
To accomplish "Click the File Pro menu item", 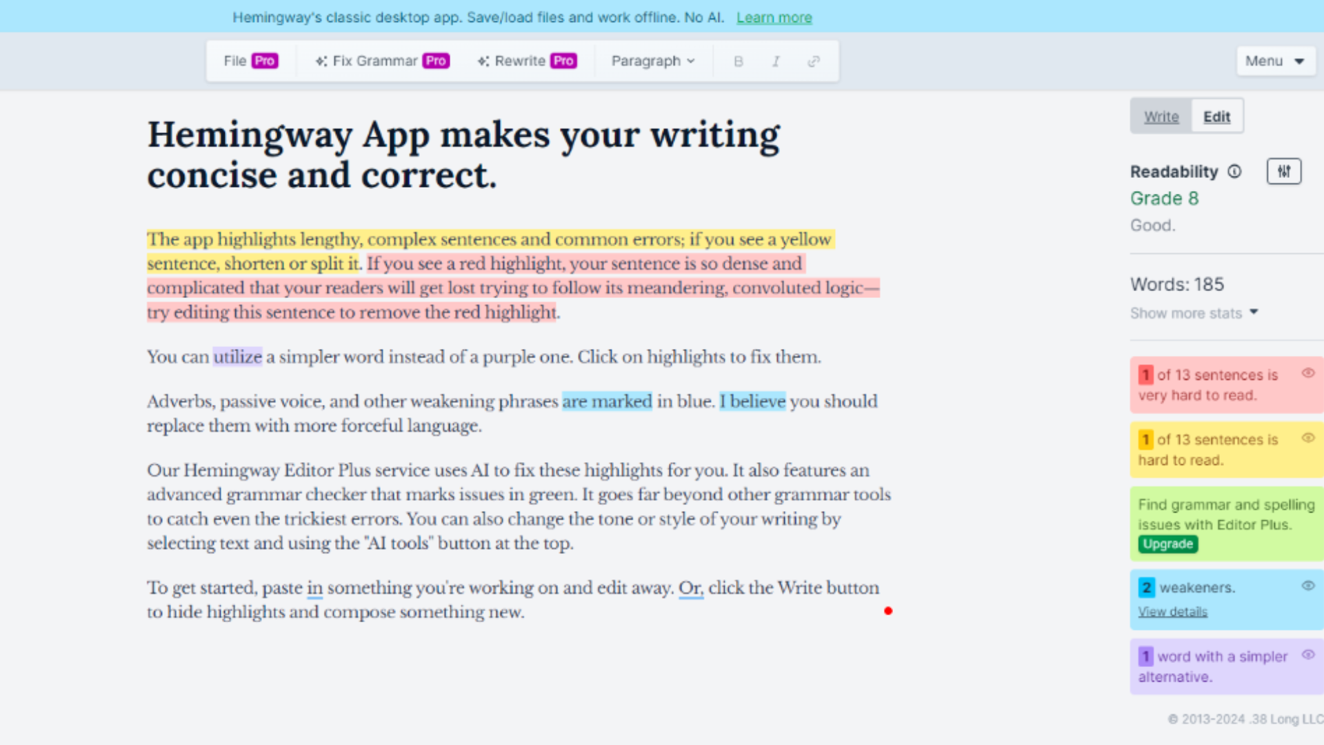I will point(251,61).
